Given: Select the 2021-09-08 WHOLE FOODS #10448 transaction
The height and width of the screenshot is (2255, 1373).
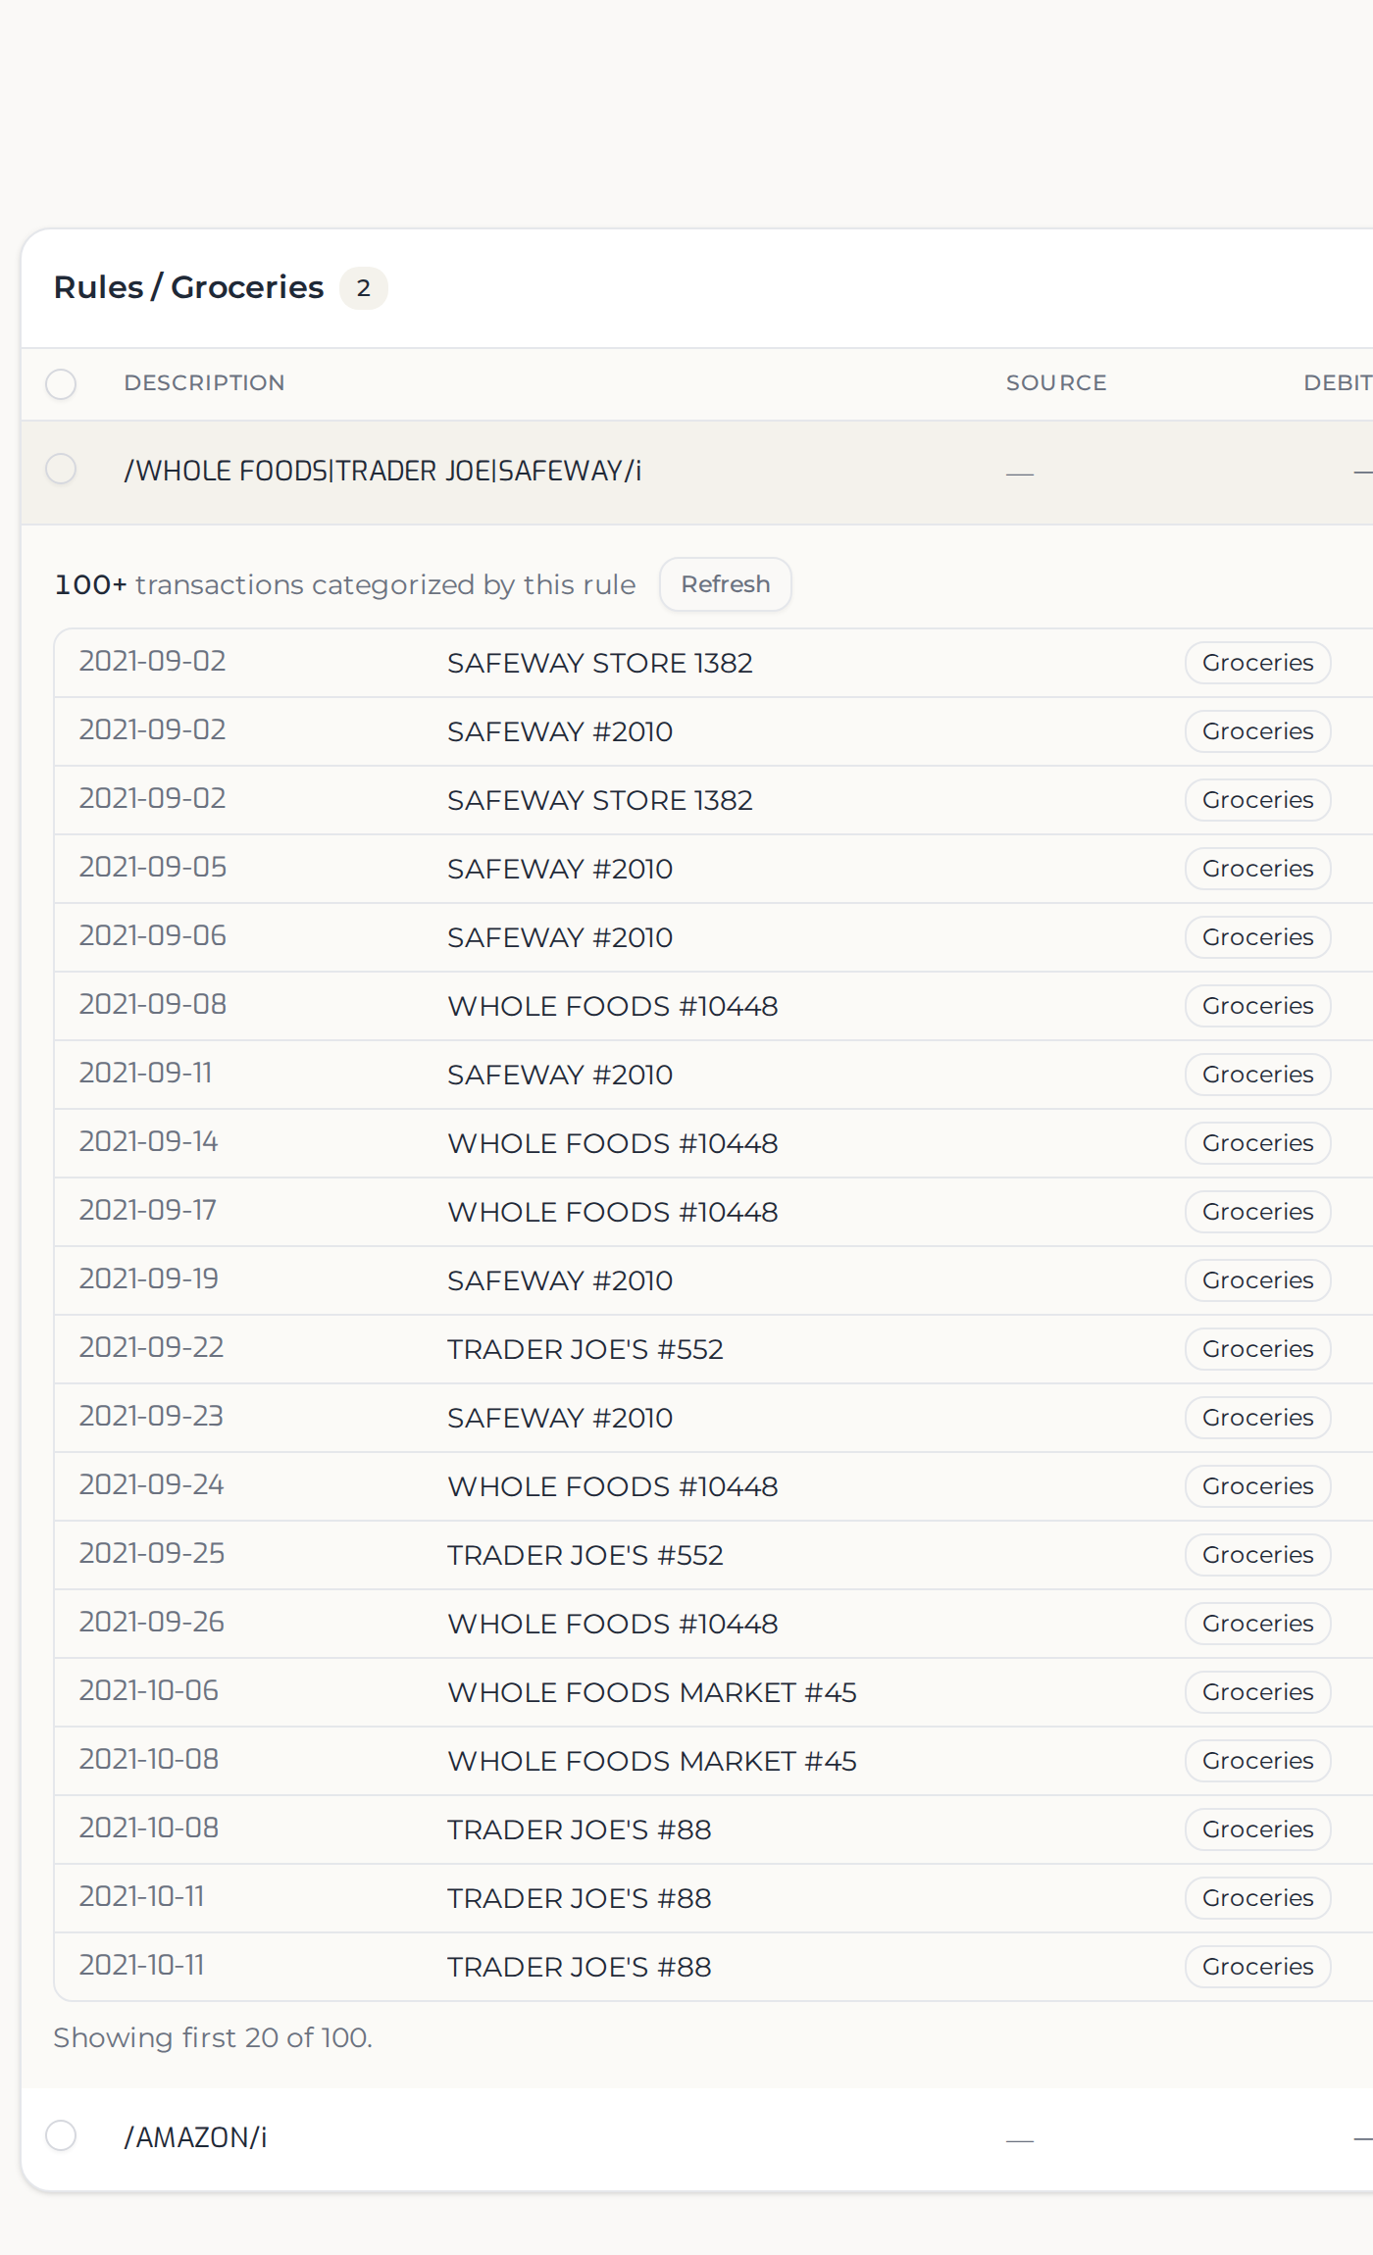Looking at the screenshot, I should tap(713, 1006).
